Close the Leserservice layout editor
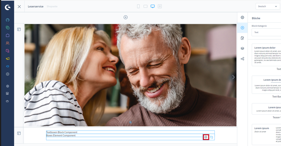 pyautogui.click(x=19, y=6)
